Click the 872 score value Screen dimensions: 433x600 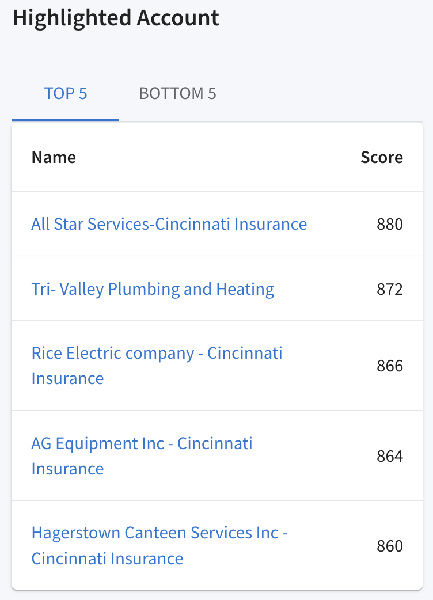pos(390,289)
